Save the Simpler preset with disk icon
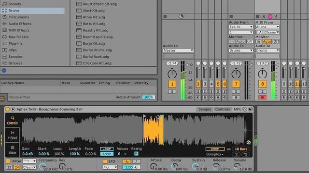The image size is (309, 173). (x=250, y=109)
